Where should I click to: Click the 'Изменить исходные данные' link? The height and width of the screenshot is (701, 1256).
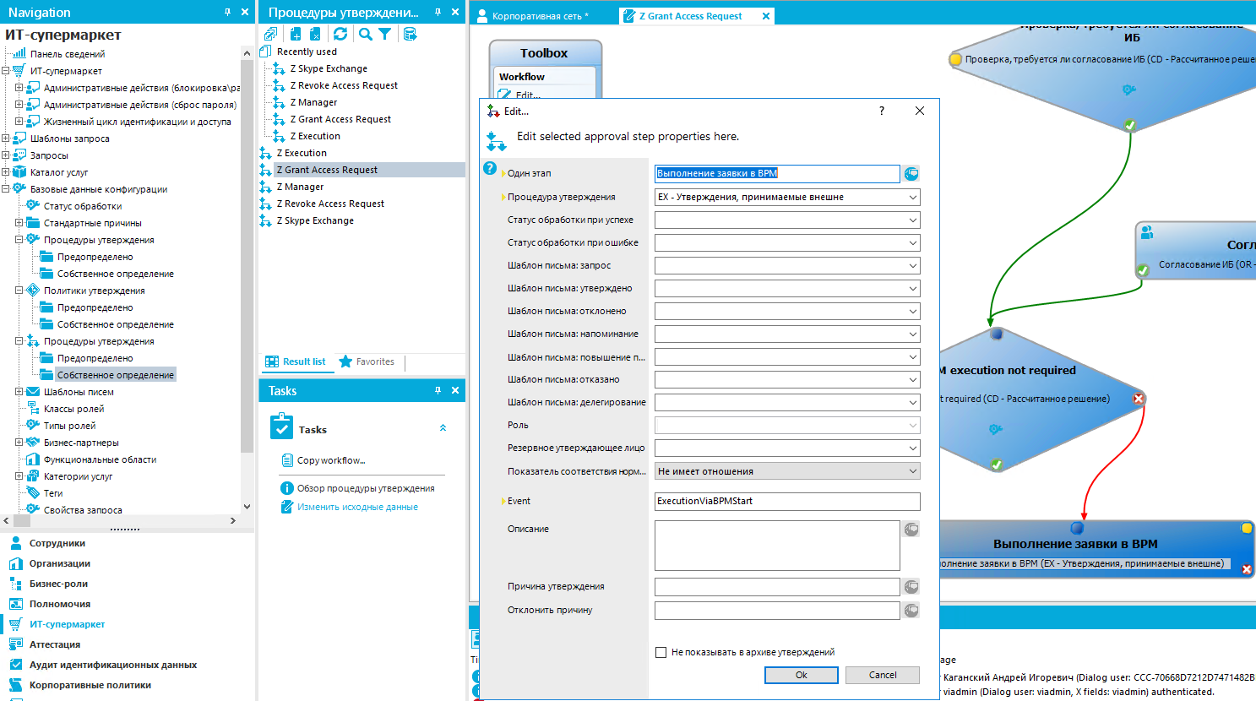pos(357,507)
